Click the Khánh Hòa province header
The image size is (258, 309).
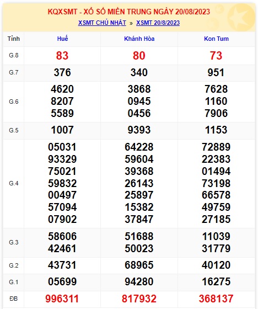click(139, 39)
